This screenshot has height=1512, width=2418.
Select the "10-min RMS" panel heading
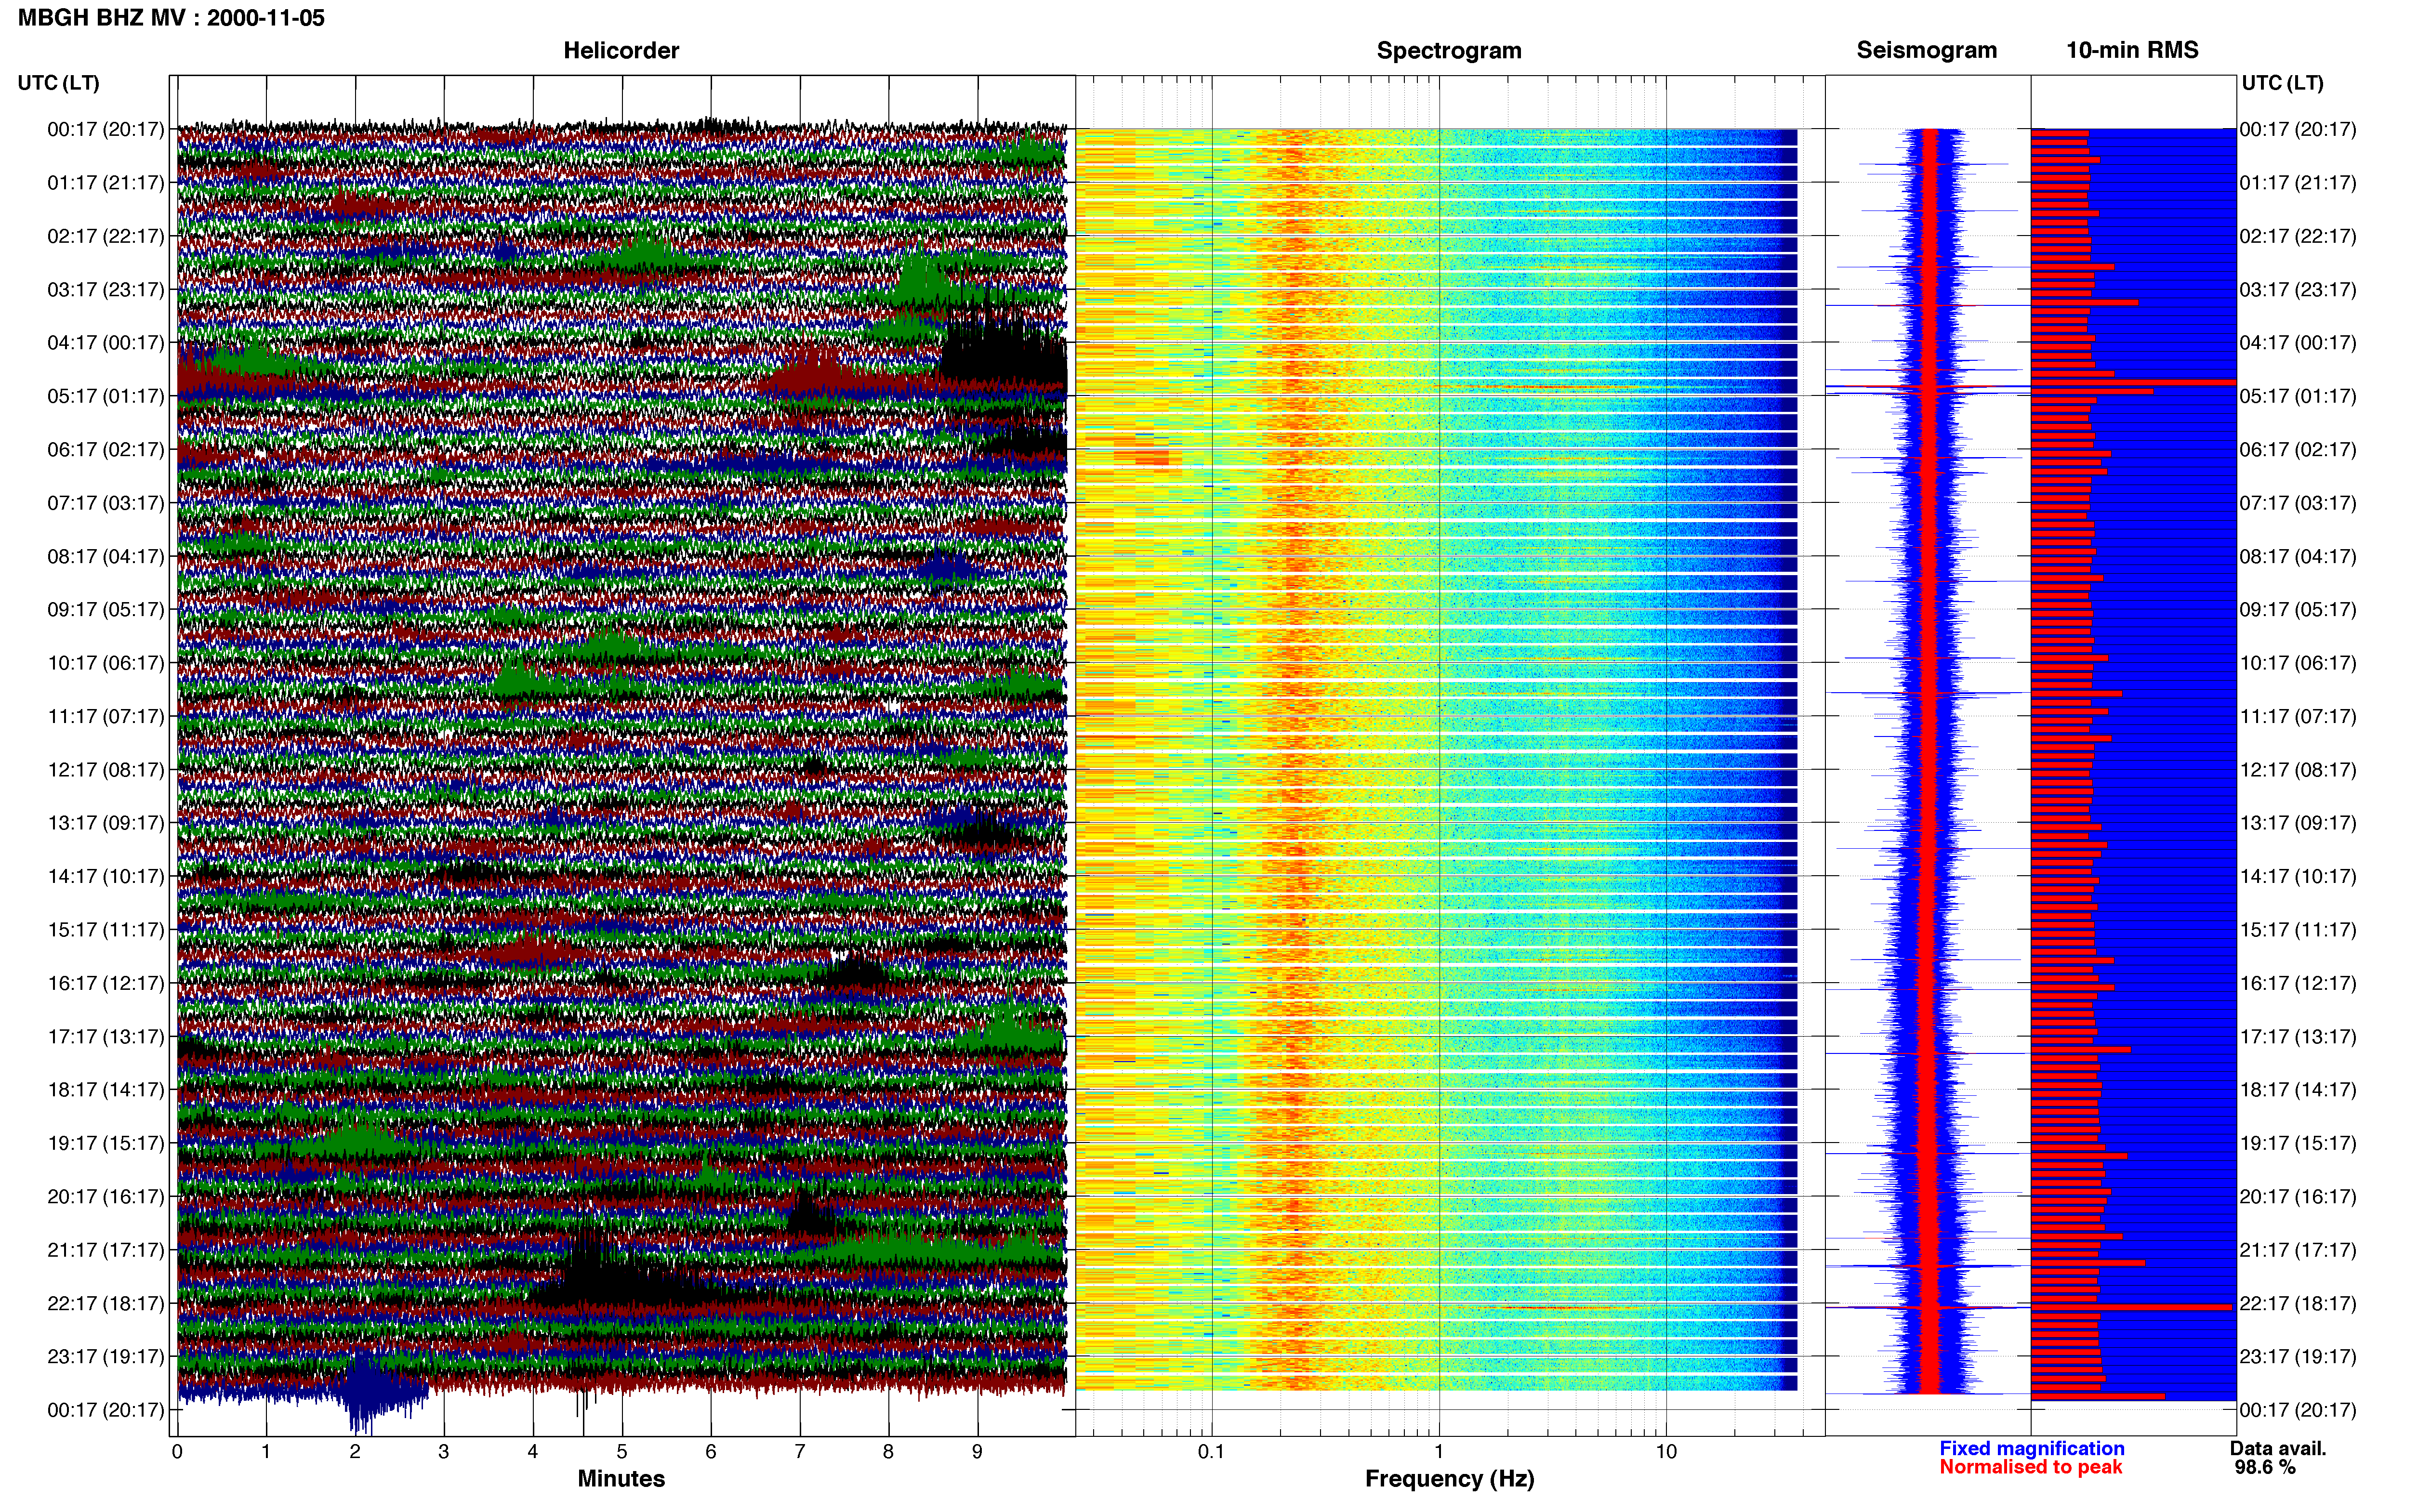click(2132, 50)
